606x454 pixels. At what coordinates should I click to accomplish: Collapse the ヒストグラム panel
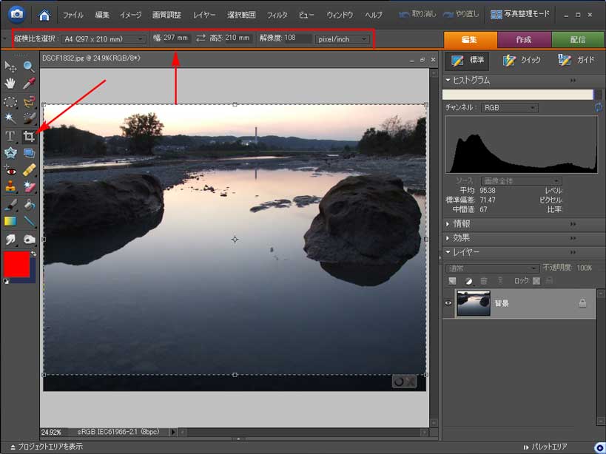tap(447, 80)
